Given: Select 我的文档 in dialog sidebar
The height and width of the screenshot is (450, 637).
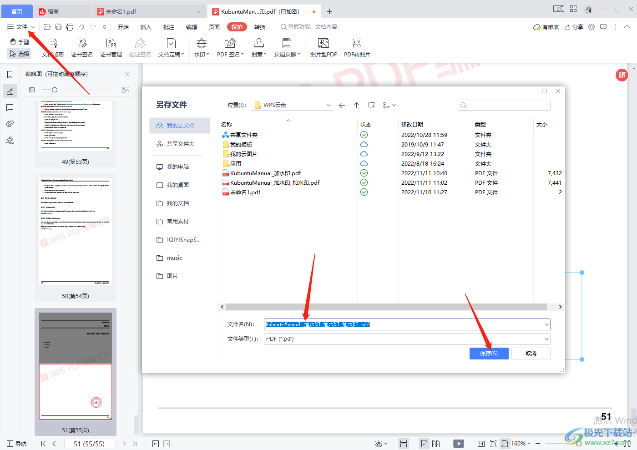Looking at the screenshot, I should [180, 203].
